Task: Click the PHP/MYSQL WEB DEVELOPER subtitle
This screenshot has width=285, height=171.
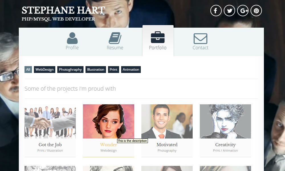Action: [x=58, y=19]
